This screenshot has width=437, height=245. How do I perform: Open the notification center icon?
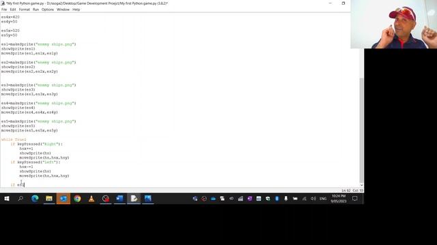point(355,198)
